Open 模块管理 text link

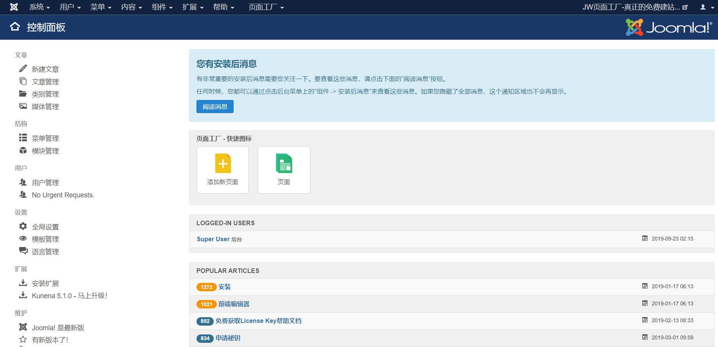[x=45, y=151]
